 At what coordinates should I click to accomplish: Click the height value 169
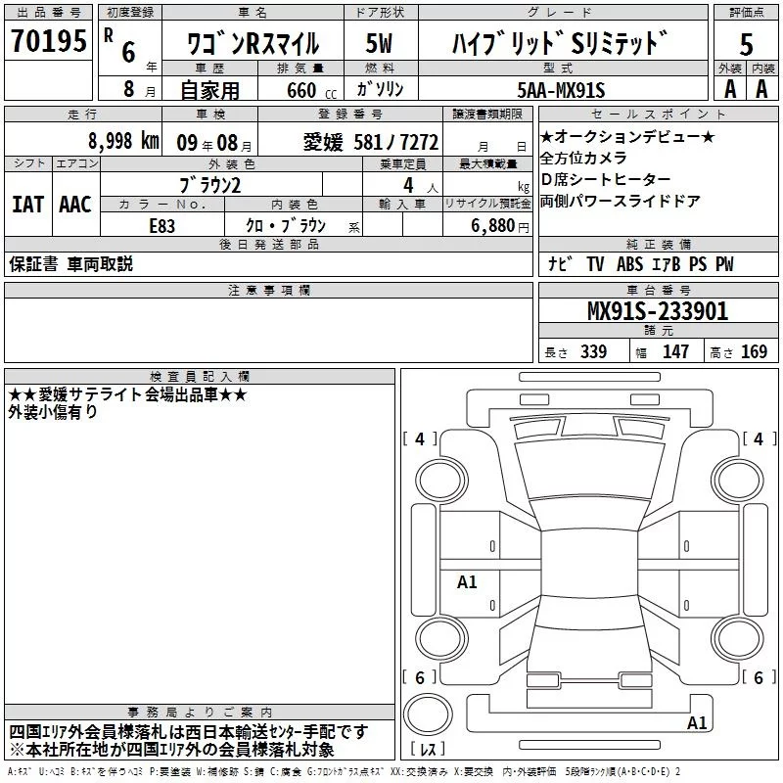pos(754,351)
